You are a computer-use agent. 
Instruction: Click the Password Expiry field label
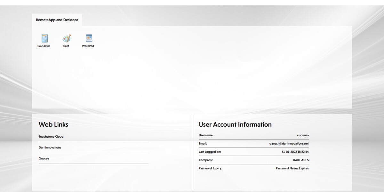coord(210,168)
